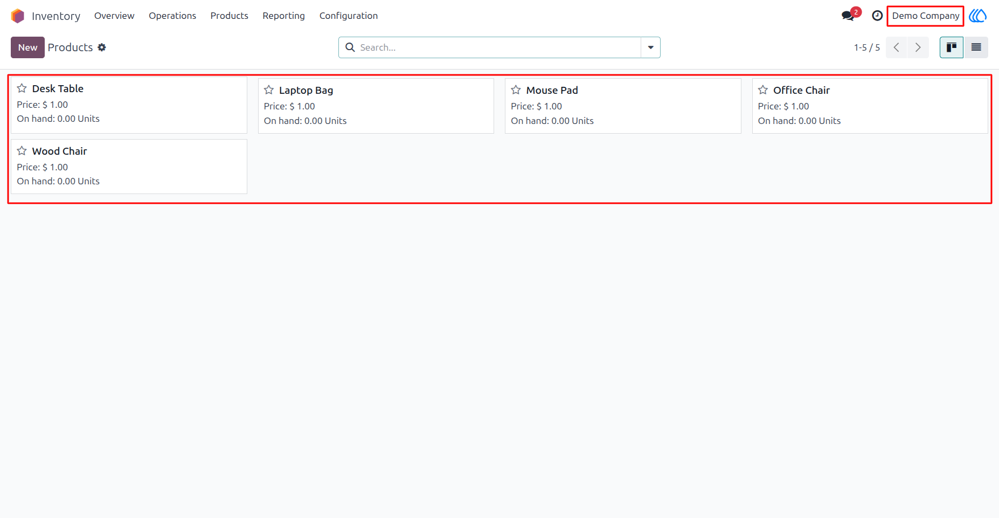Screen dimensions: 999x518
Task: Open the conversations messages icon
Action: tap(848, 16)
